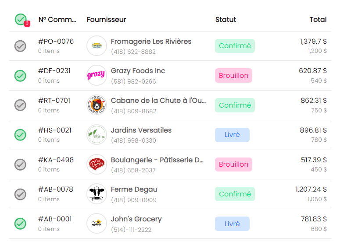Click the Grazy Foods pink logo

point(97,75)
